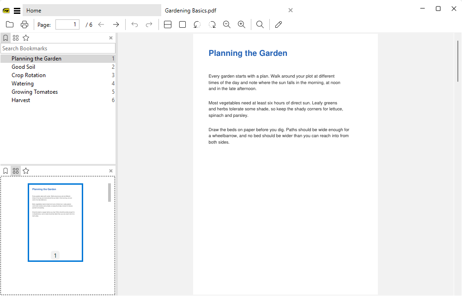462x296 pixels.
Task: Open a file with folder icon
Action: [10, 24]
